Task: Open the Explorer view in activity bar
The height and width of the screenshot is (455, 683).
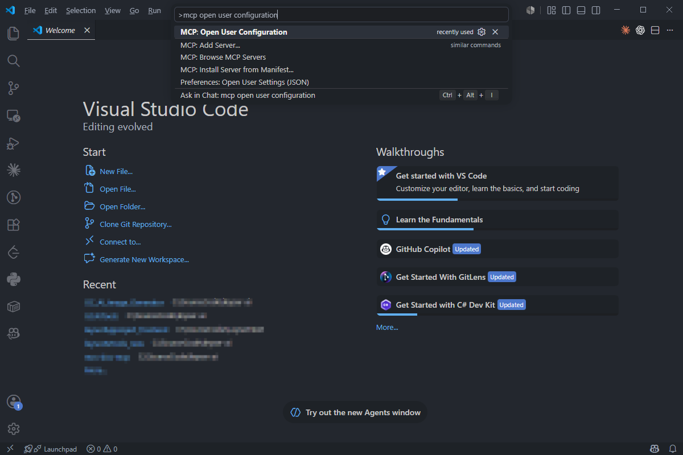Action: point(13,34)
